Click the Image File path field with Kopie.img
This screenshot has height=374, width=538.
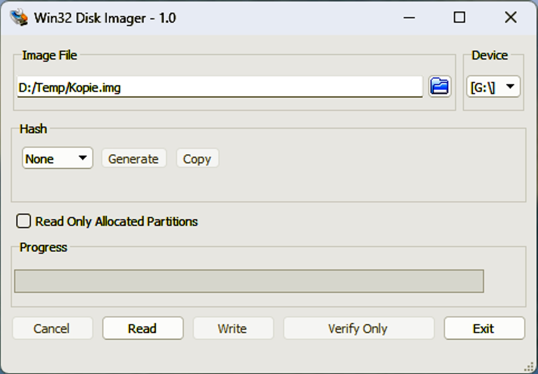coord(220,87)
